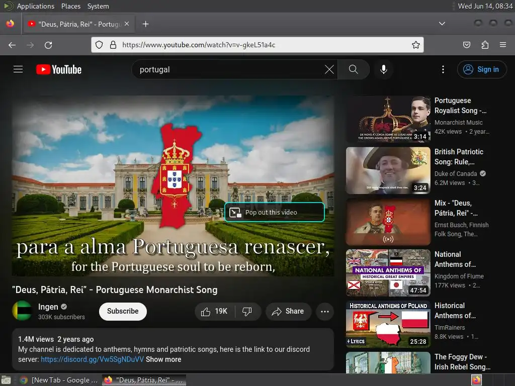Open the Ingen channel name link
This screenshot has height=386, width=515.
[48, 307]
